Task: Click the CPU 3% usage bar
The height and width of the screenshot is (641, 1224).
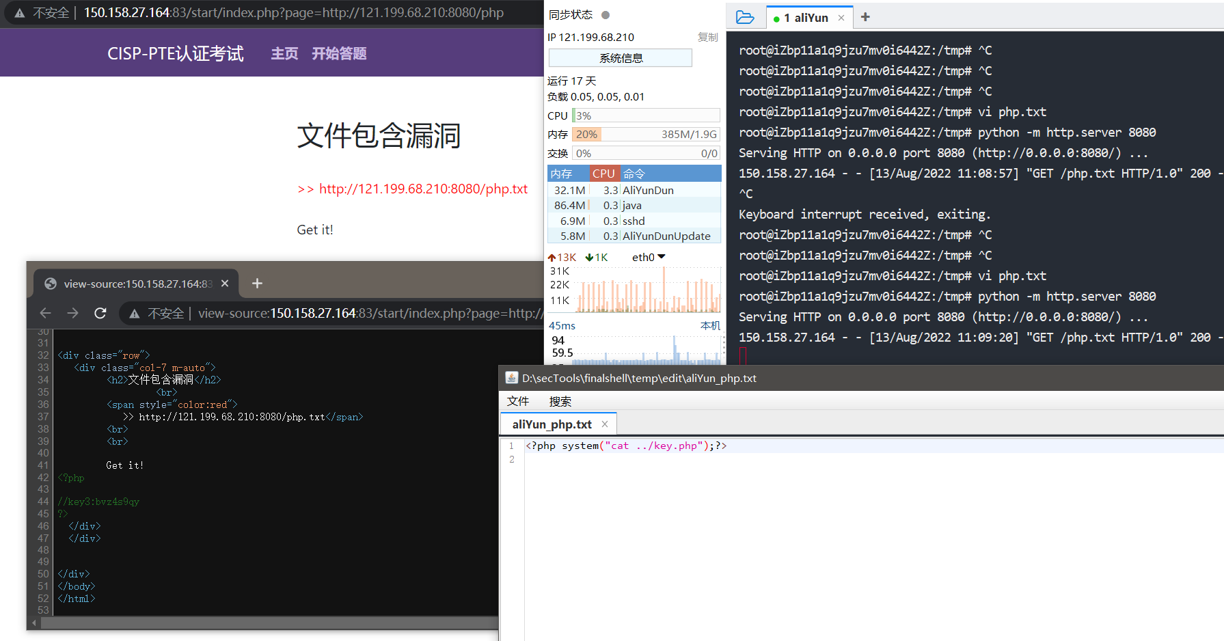Action: (646, 115)
